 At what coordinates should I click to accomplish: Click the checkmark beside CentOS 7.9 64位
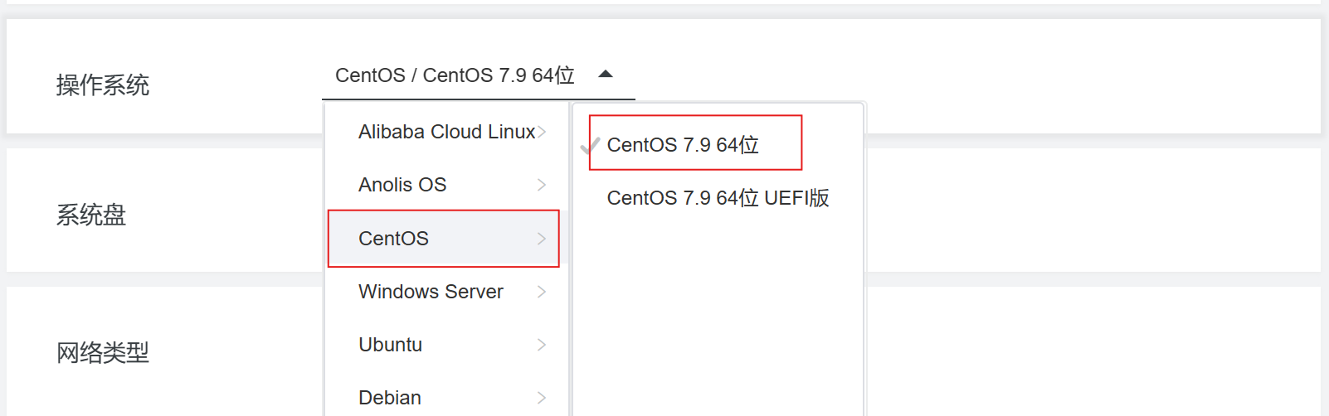pos(590,147)
